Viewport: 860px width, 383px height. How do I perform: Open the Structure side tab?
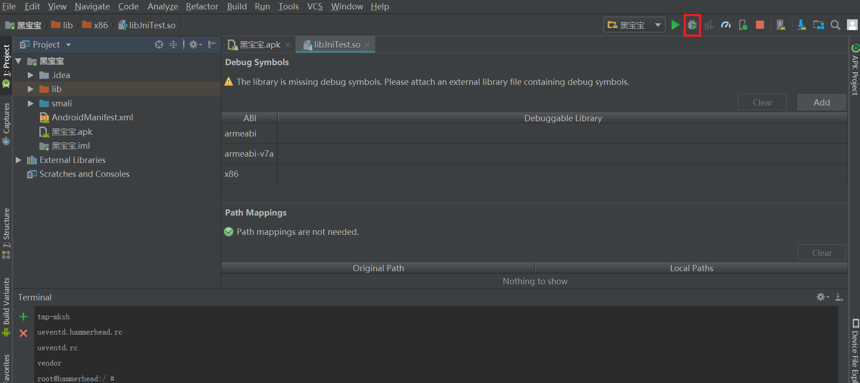(6, 233)
